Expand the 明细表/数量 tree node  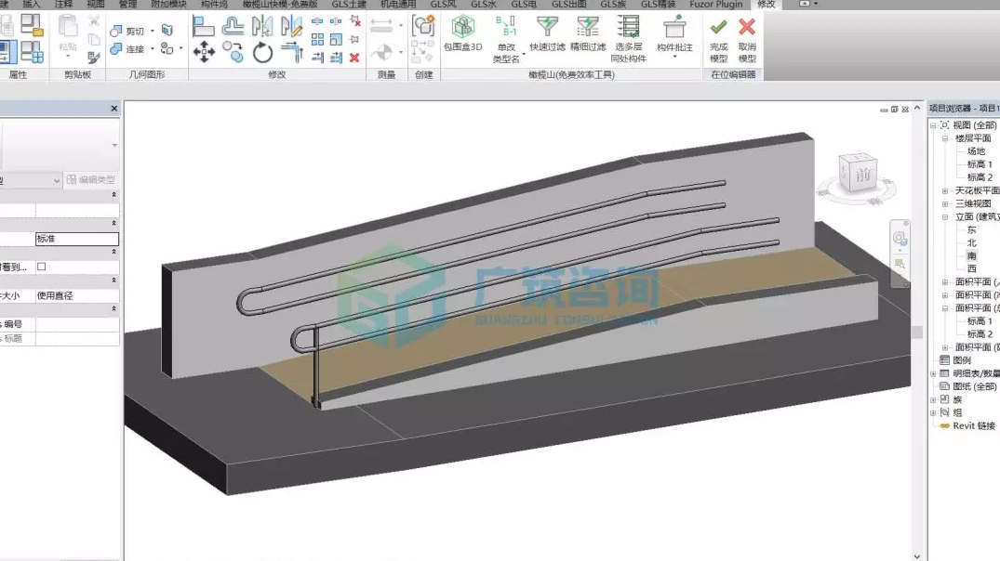click(933, 373)
